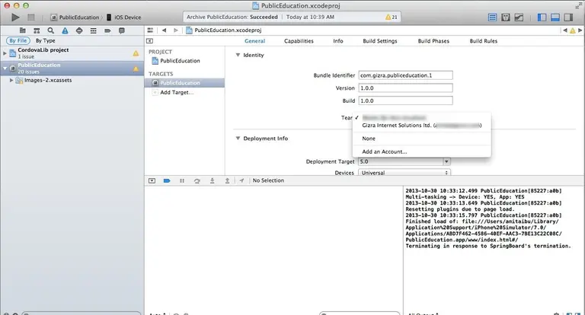Collapse the Identity section

tap(238, 55)
